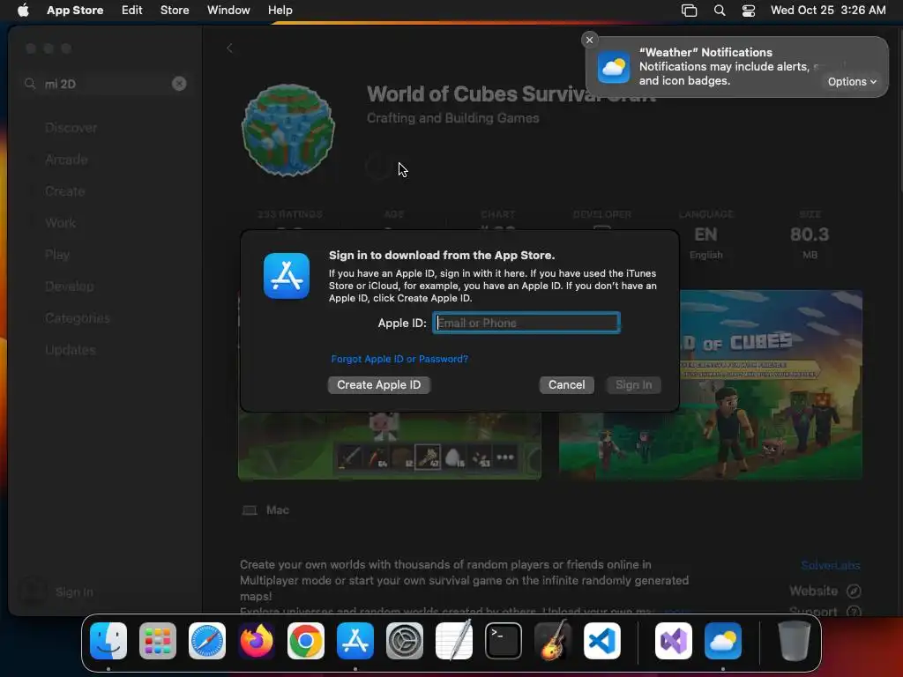Open the Weather notification Options dropdown
Viewport: 903px width, 677px height.
(x=852, y=82)
